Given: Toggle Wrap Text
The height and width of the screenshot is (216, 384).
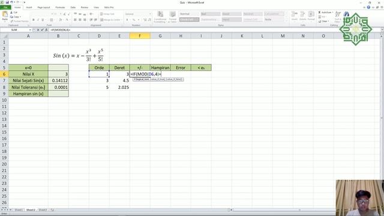Looking at the screenshot, I should 107,14.
